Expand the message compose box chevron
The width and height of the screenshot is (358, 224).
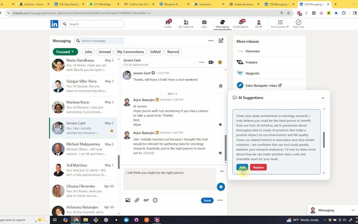pyautogui.click(x=222, y=171)
